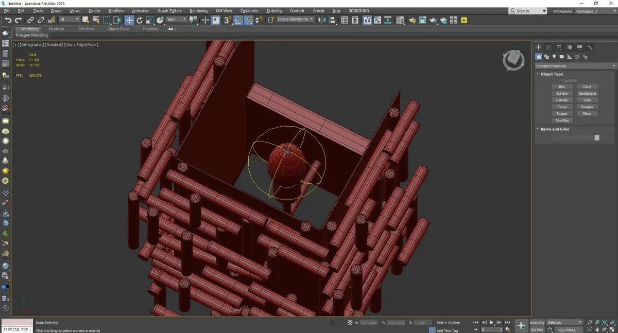This screenshot has width=618, height=333.
Task: Open the Modify panel tab
Action: pyautogui.click(x=548, y=47)
